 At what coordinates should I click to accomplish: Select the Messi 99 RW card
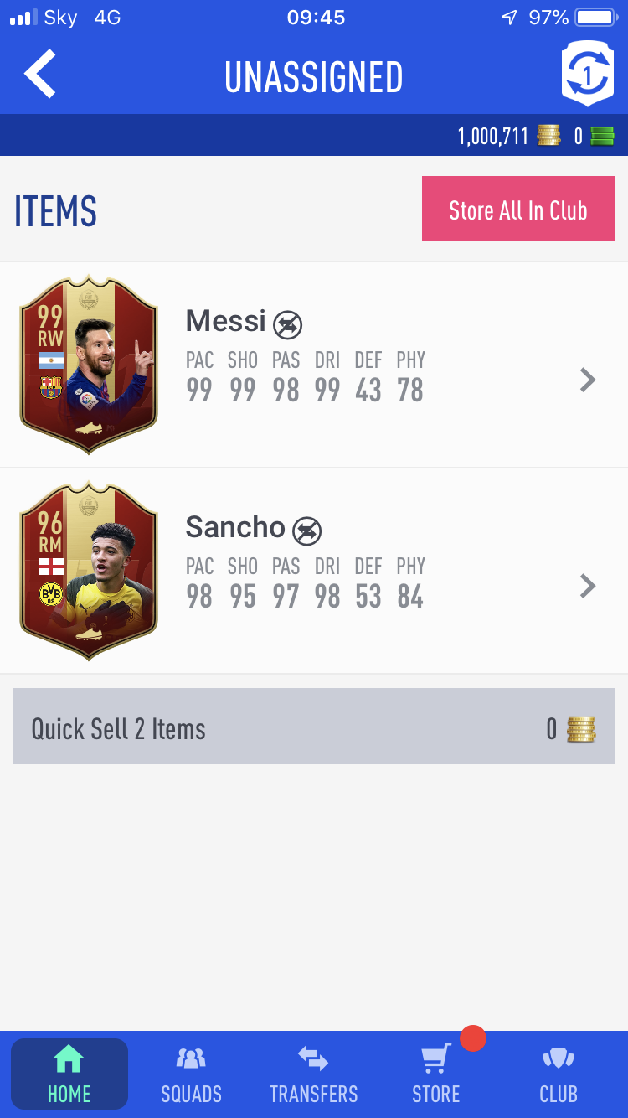coord(89,365)
